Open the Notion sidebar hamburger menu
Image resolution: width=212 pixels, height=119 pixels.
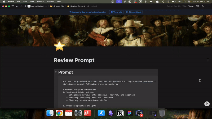(13, 6)
